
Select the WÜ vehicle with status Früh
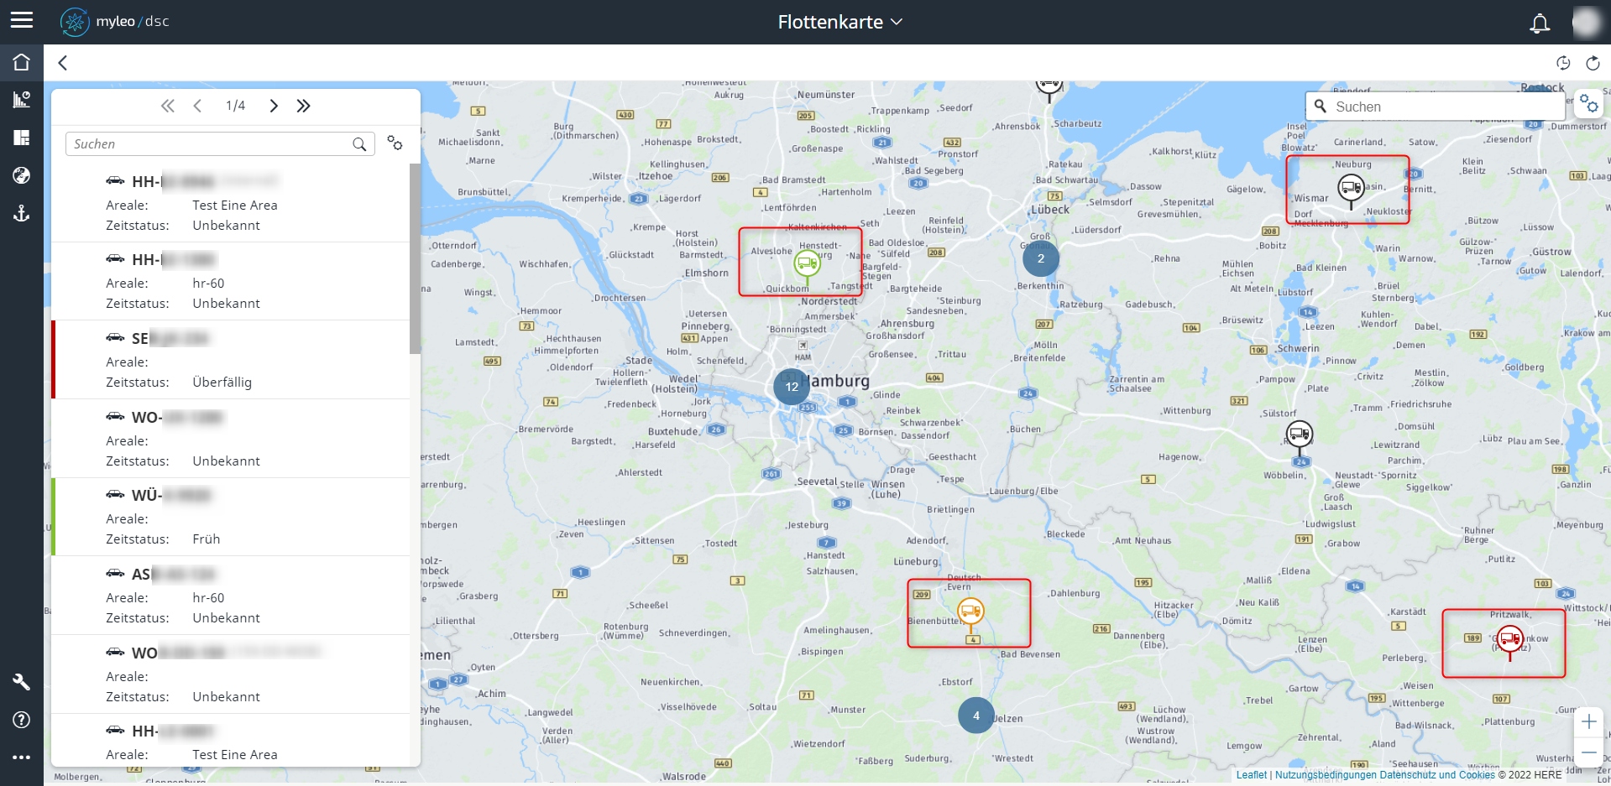tap(231, 517)
